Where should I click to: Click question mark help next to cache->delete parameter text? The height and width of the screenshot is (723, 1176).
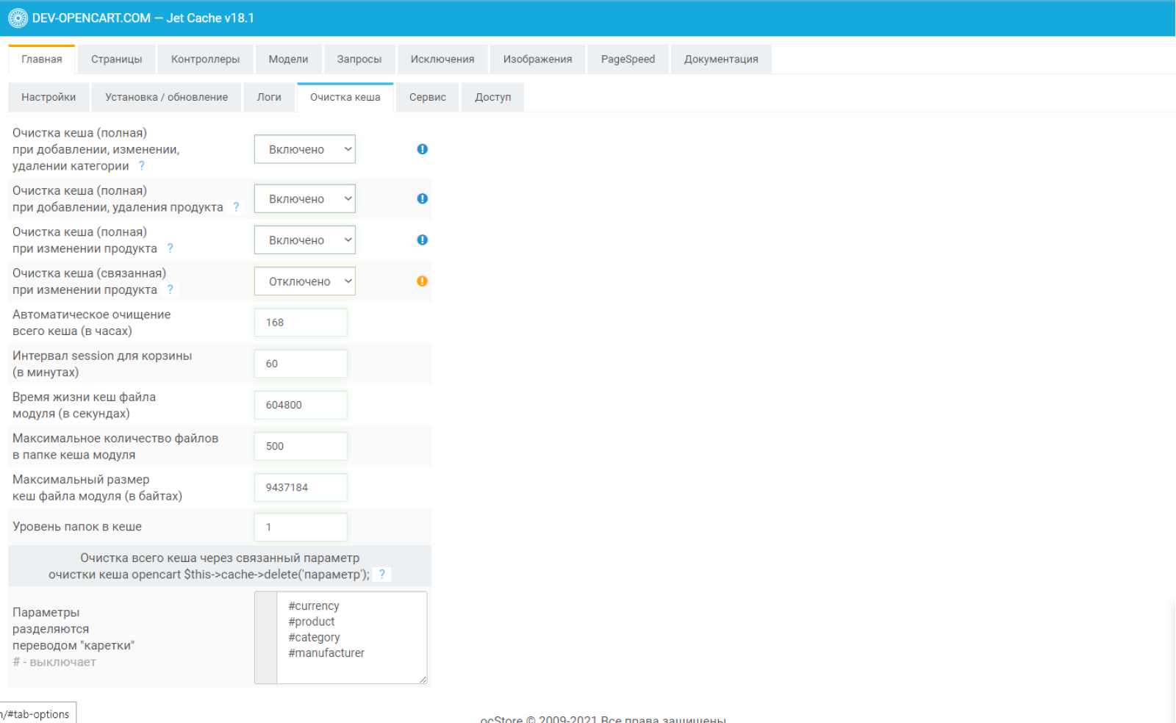382,575
